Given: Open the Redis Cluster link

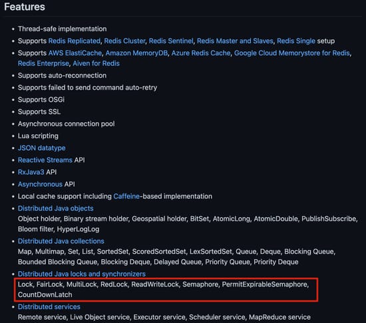Looking at the screenshot, I should coord(124,41).
